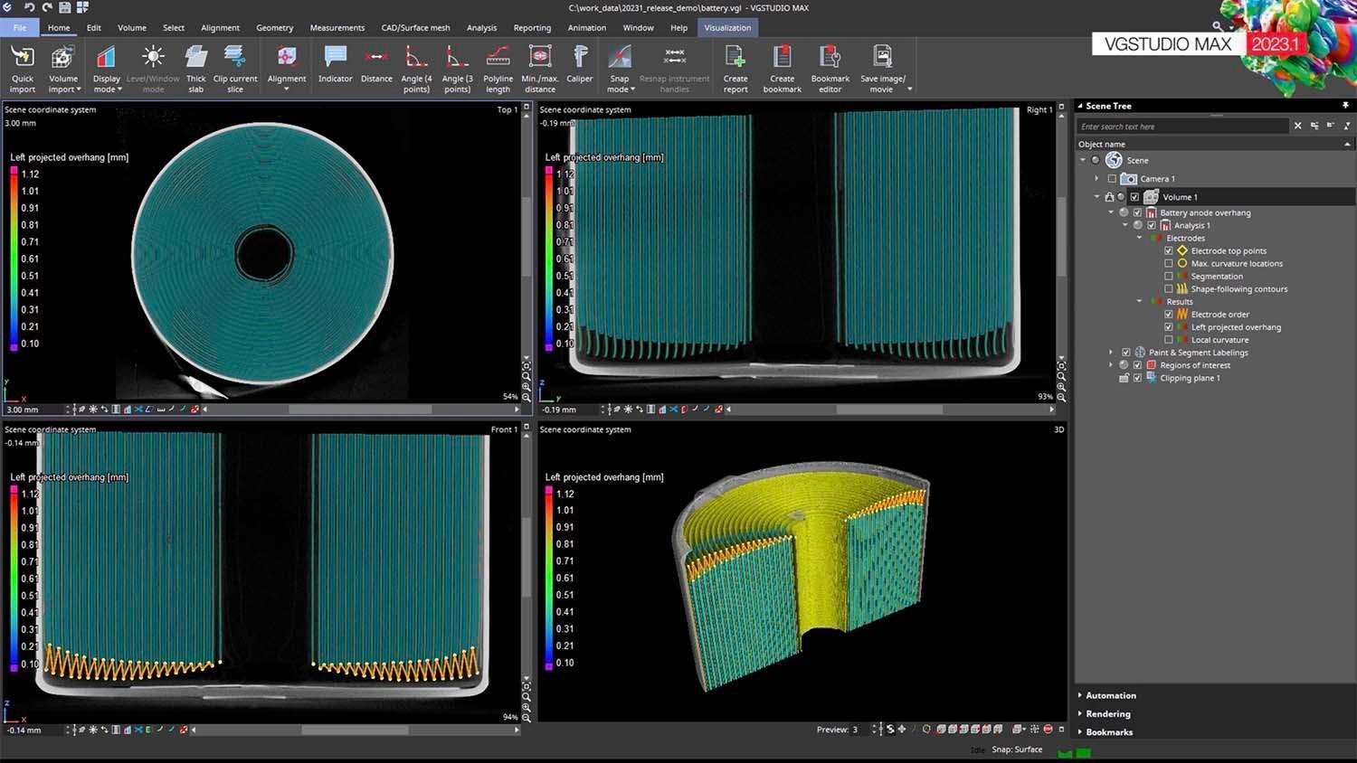The image size is (1357, 763).
Task: Click the Save image/movie button
Action: [x=883, y=69]
